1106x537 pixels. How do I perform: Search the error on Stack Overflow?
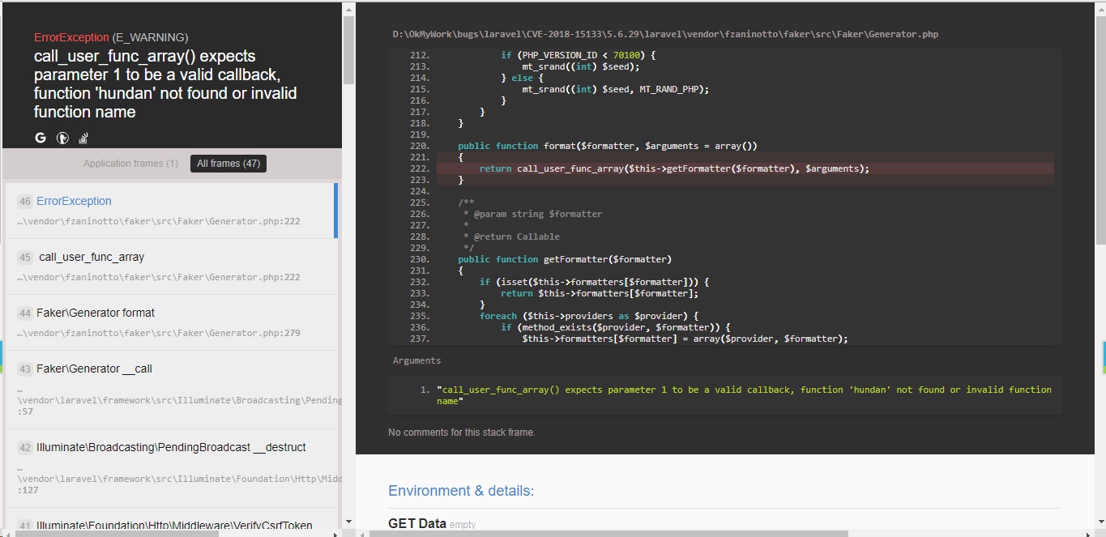coord(83,138)
